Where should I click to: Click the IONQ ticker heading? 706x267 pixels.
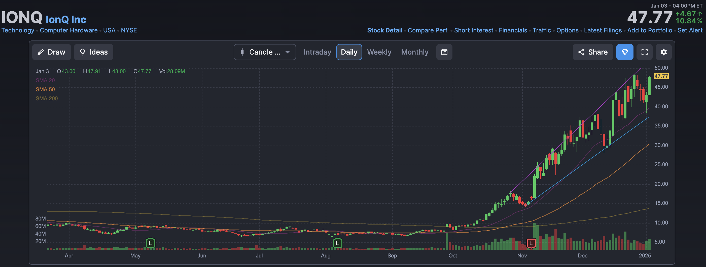point(22,17)
